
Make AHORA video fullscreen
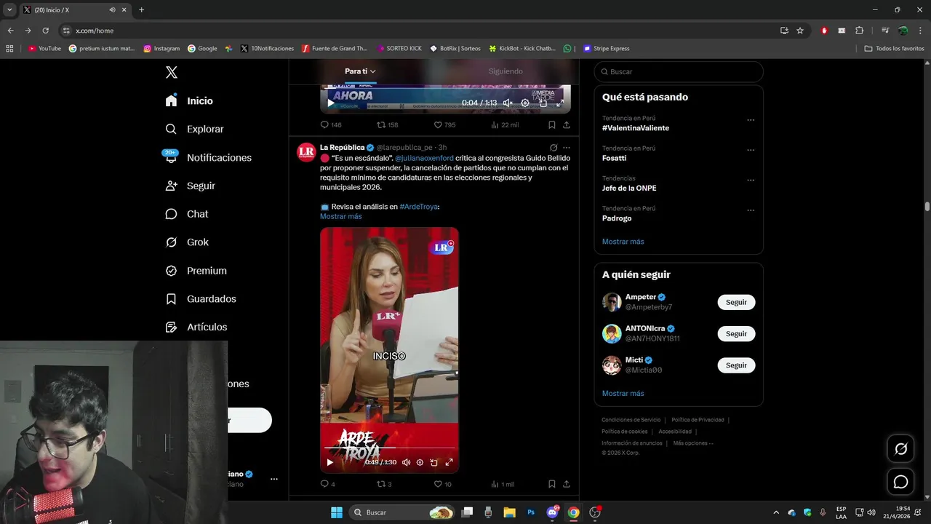click(560, 103)
